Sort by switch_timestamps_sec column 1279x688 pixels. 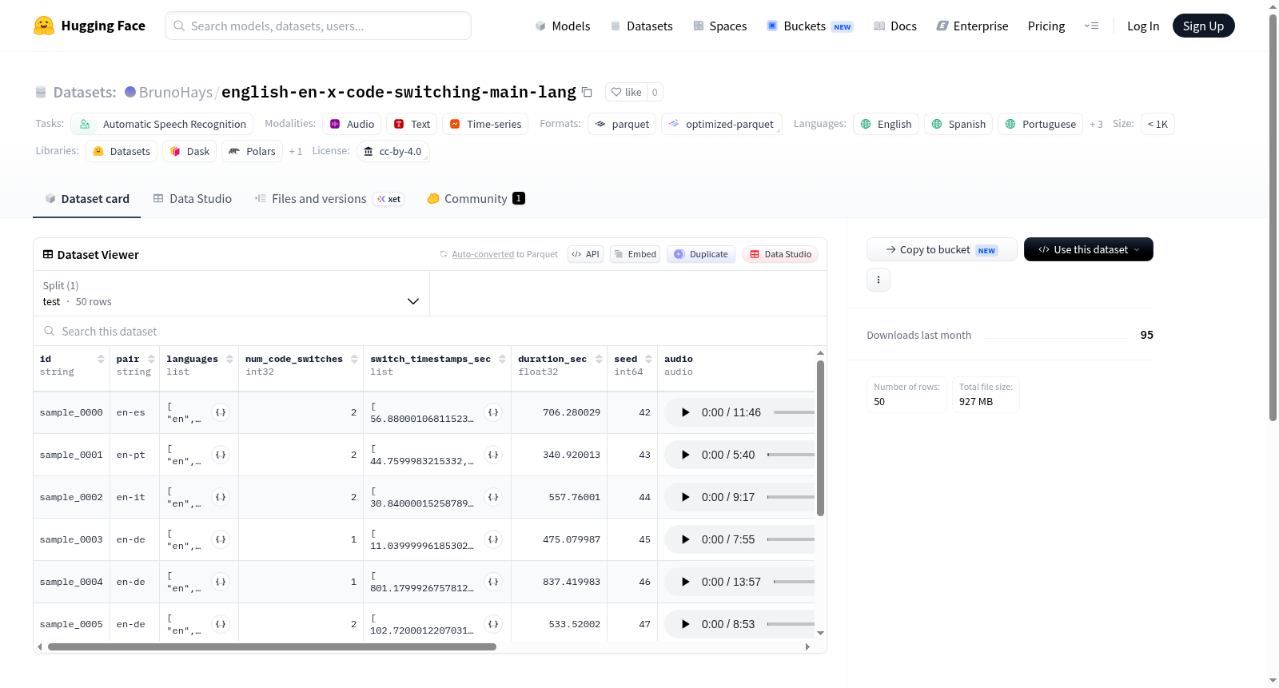click(502, 359)
